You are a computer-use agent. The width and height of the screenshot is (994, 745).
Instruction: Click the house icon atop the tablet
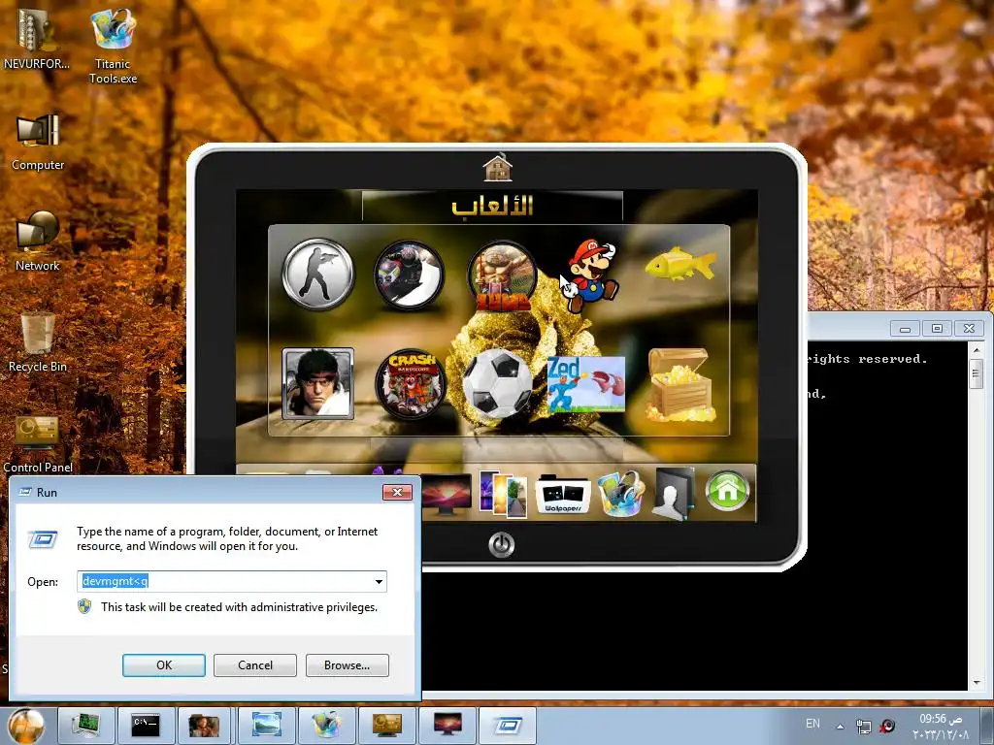(497, 168)
